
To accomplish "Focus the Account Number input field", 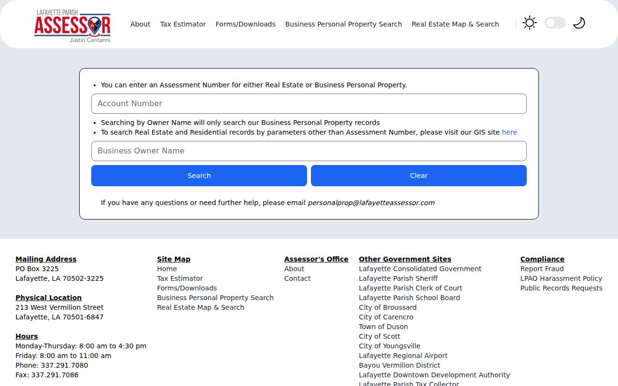I will click(309, 104).
